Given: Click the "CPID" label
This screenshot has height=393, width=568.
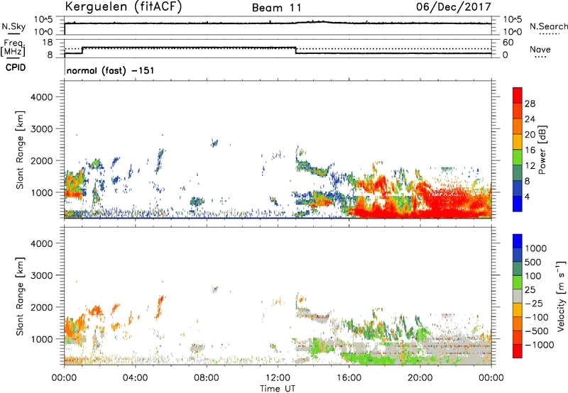Looking at the screenshot, I should point(16,67).
